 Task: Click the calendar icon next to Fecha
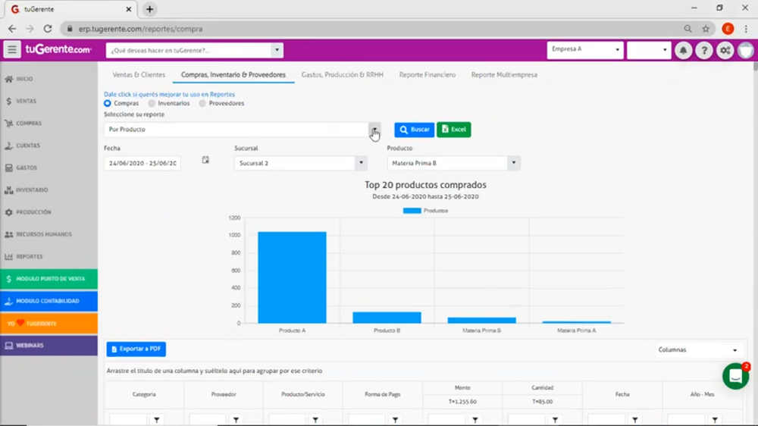point(205,160)
